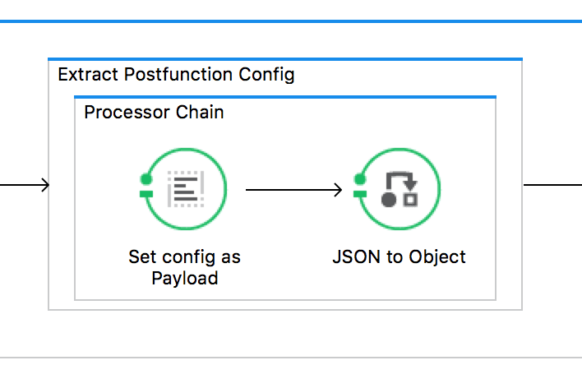
Task: Click the green dot on Set Payload icon
Action: click(145, 178)
